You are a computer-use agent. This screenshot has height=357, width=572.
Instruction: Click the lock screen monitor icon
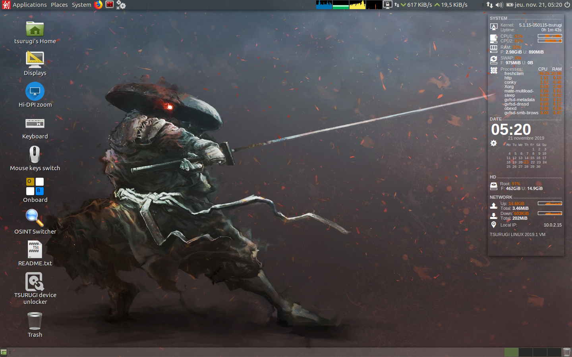click(x=388, y=5)
